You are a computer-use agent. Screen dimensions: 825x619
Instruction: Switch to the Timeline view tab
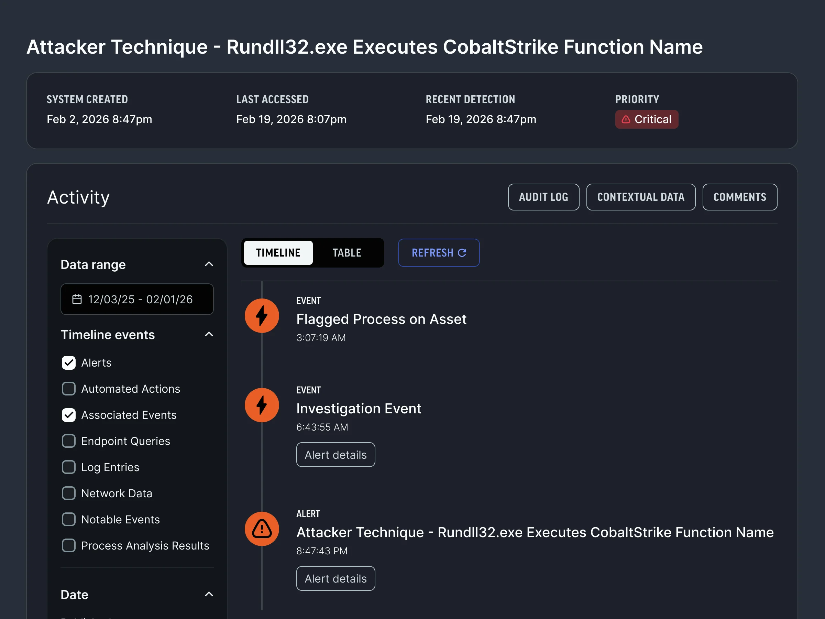click(278, 253)
